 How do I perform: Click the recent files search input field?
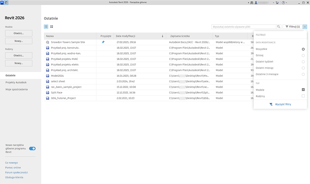point(244,26)
